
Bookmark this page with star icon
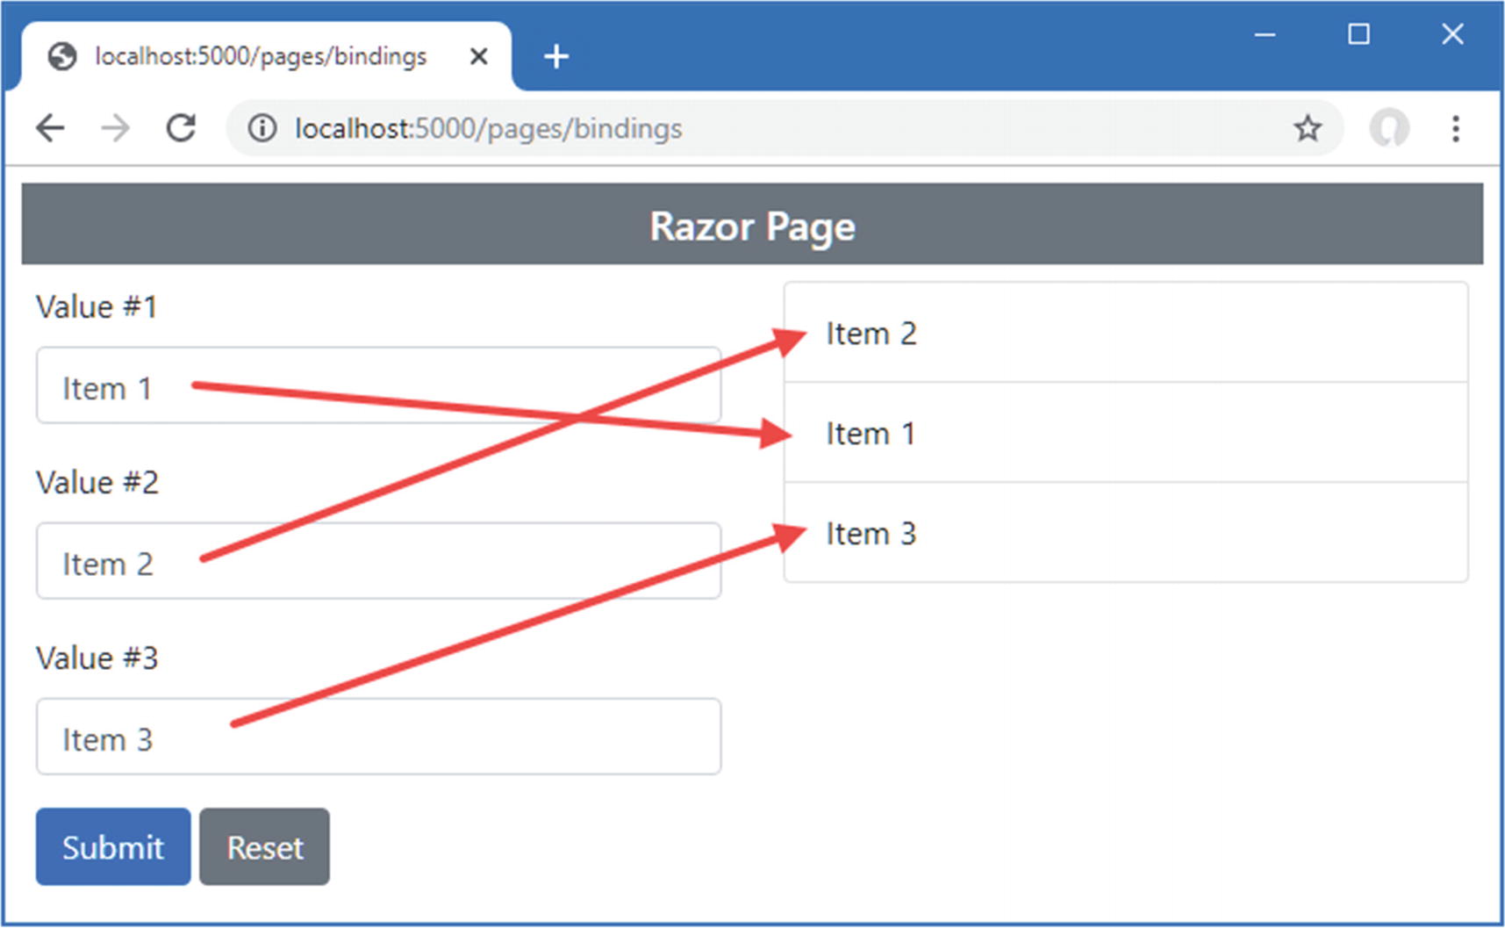[x=1307, y=128]
